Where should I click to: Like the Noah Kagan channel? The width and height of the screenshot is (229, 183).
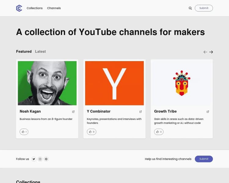[24, 132]
